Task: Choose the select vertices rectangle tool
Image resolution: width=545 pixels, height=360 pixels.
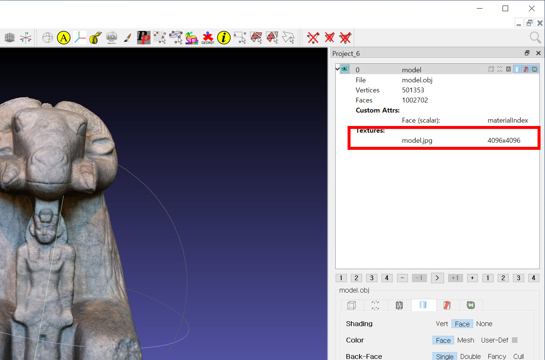Action: click(240, 38)
